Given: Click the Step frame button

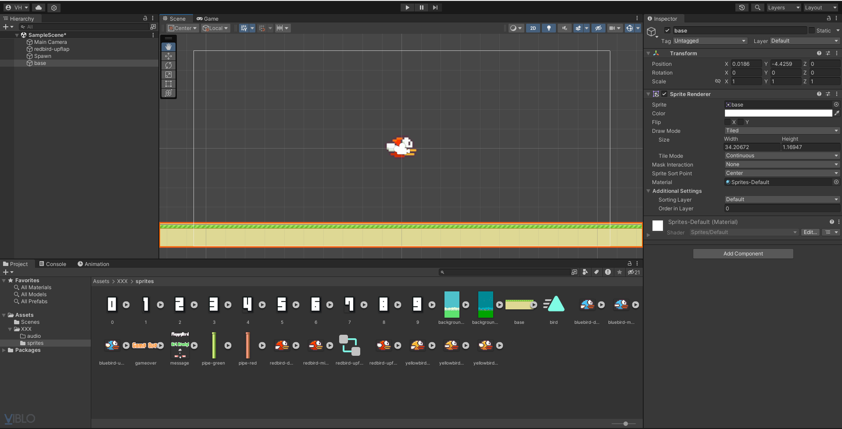Looking at the screenshot, I should (435, 8).
